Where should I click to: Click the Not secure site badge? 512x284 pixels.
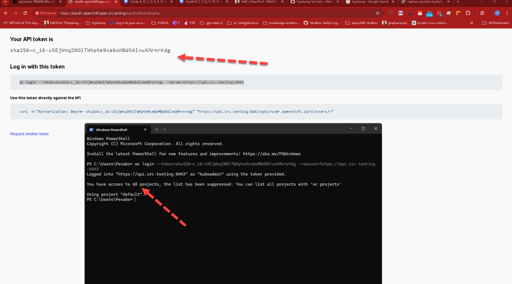point(45,13)
